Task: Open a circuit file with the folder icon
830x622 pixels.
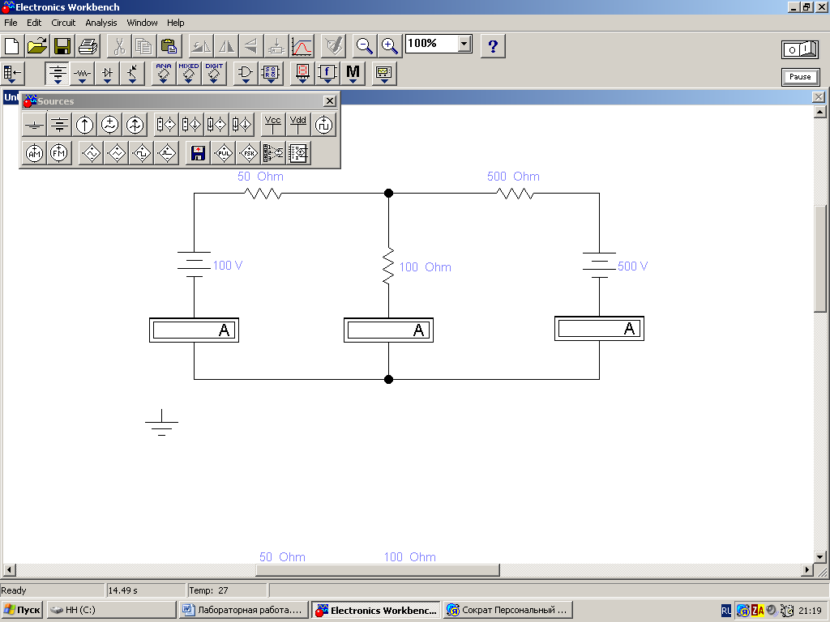Action: coord(37,46)
